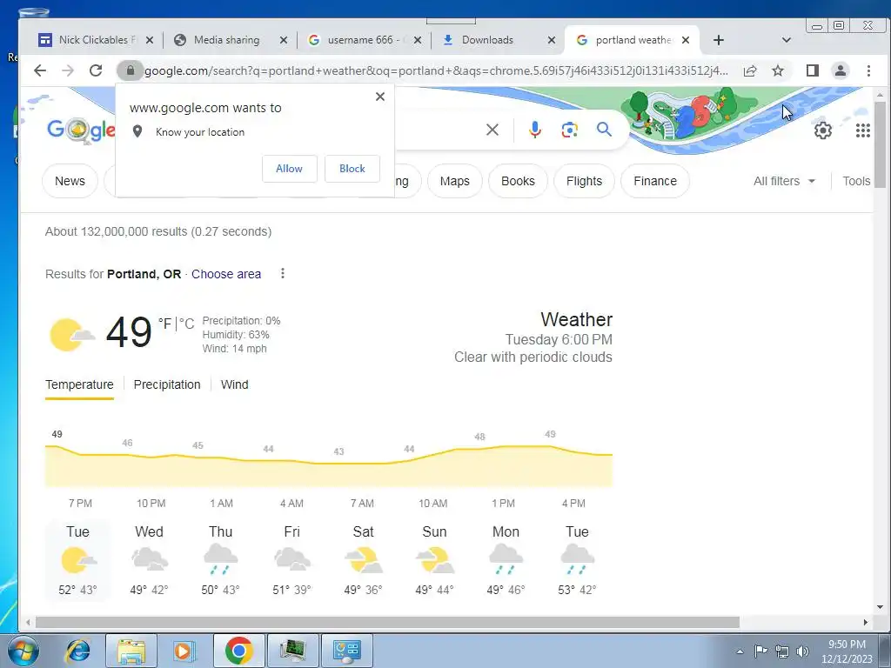The image size is (891, 668).
Task: Filter results by Finance
Action: point(655,181)
